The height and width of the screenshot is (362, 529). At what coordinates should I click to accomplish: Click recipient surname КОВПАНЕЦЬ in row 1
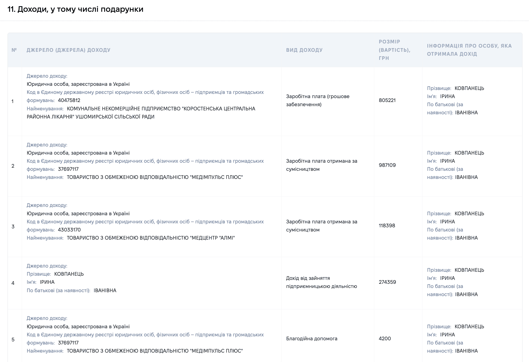click(469, 88)
